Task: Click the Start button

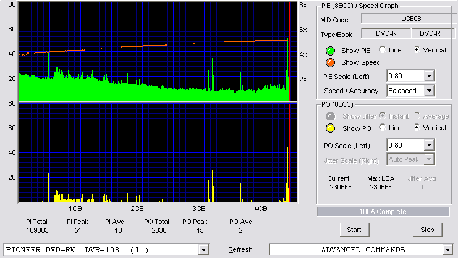Action: (354, 230)
